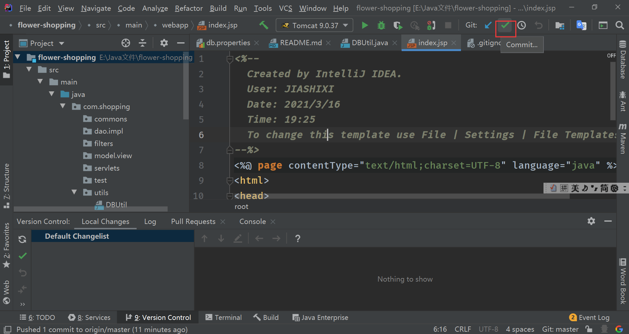
Task: Close the README.md tab
Action: [x=328, y=43]
